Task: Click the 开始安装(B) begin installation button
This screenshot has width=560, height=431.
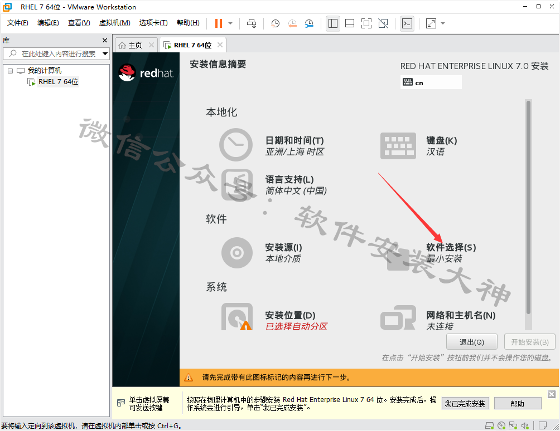Action: pyautogui.click(x=530, y=342)
